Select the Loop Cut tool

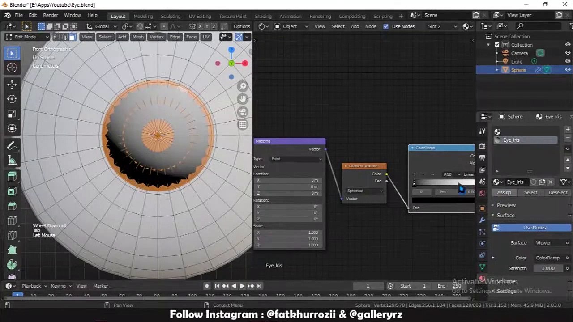pos(12,221)
